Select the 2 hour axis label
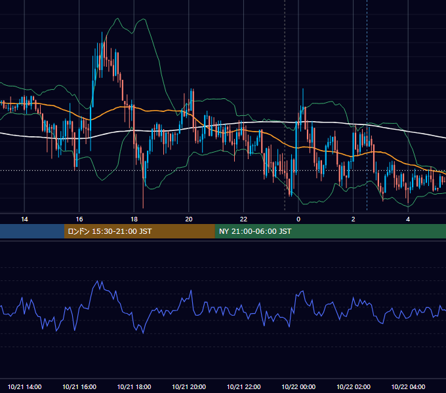This screenshot has width=446, height=393. click(x=353, y=219)
